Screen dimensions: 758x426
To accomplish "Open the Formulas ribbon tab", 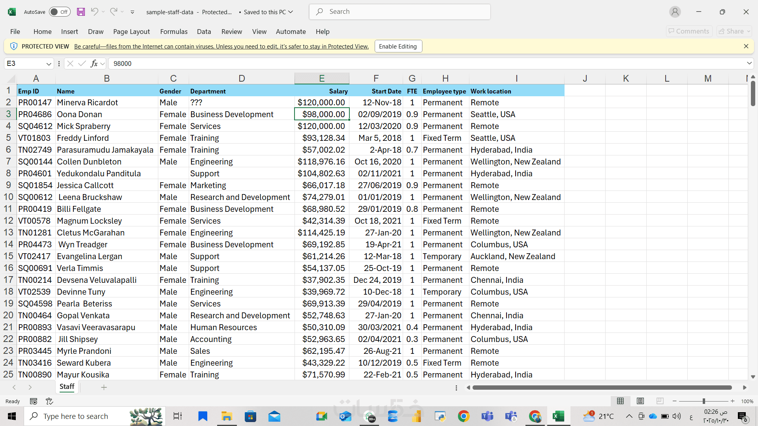I will [174, 32].
